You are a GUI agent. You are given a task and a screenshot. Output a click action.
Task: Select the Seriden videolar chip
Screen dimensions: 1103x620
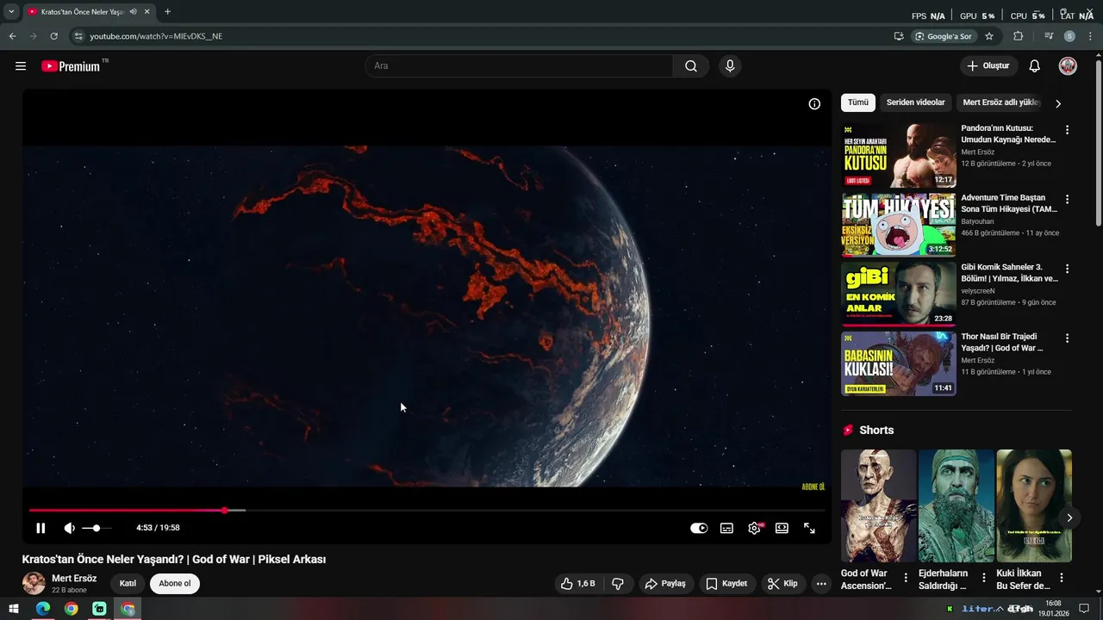[915, 102]
